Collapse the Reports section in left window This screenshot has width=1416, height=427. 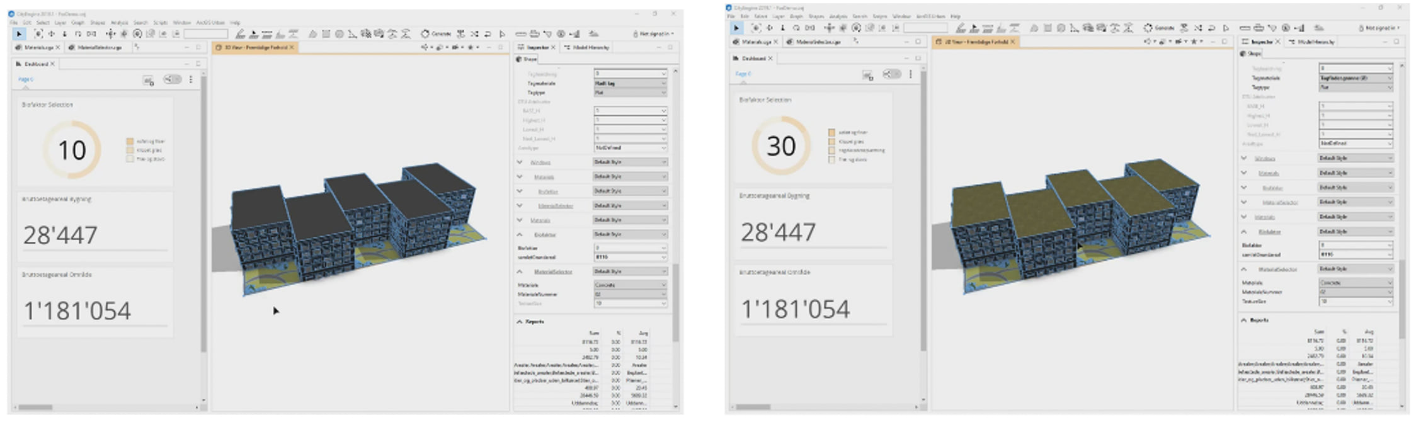point(520,321)
